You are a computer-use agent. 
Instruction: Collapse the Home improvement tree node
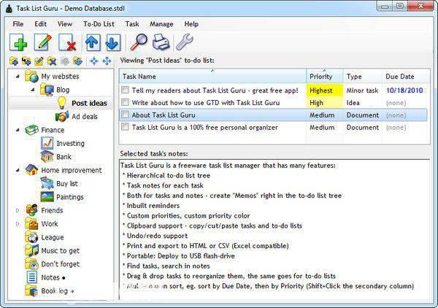[x=18, y=170]
